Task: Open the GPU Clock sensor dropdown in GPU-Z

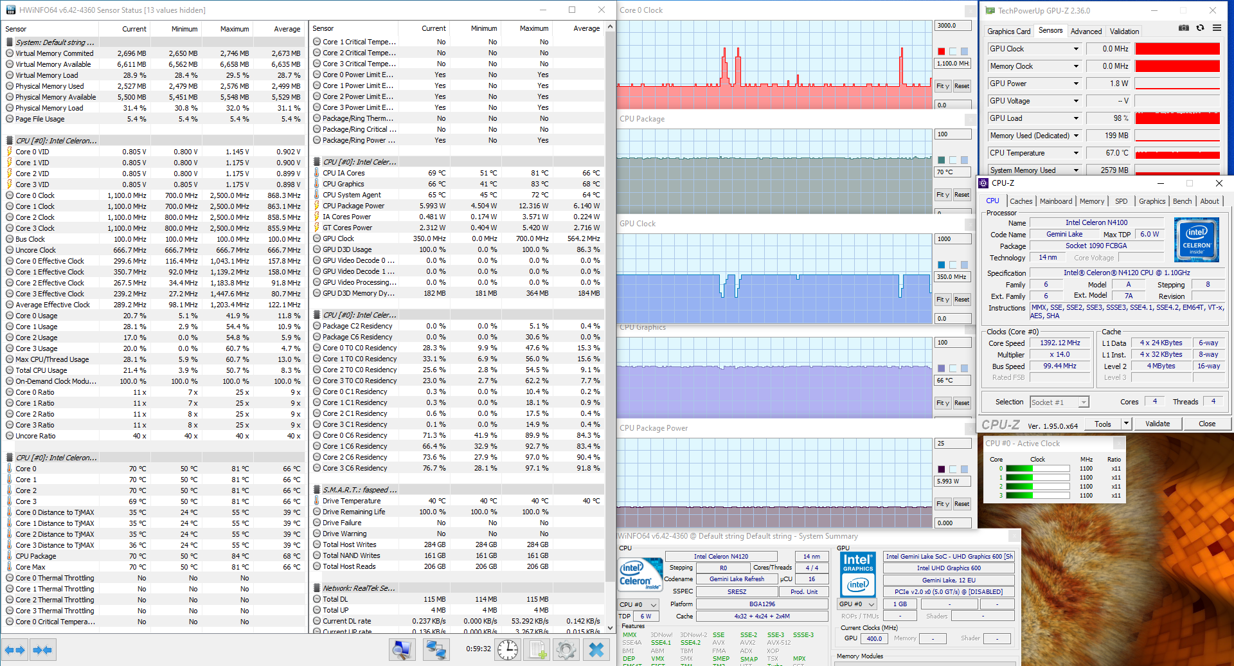Action: (x=1076, y=49)
